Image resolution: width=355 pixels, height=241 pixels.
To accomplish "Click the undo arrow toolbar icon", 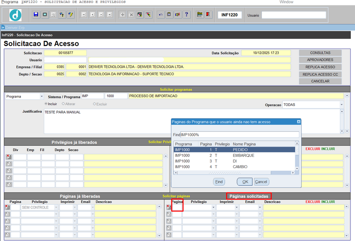I will 161,15.
